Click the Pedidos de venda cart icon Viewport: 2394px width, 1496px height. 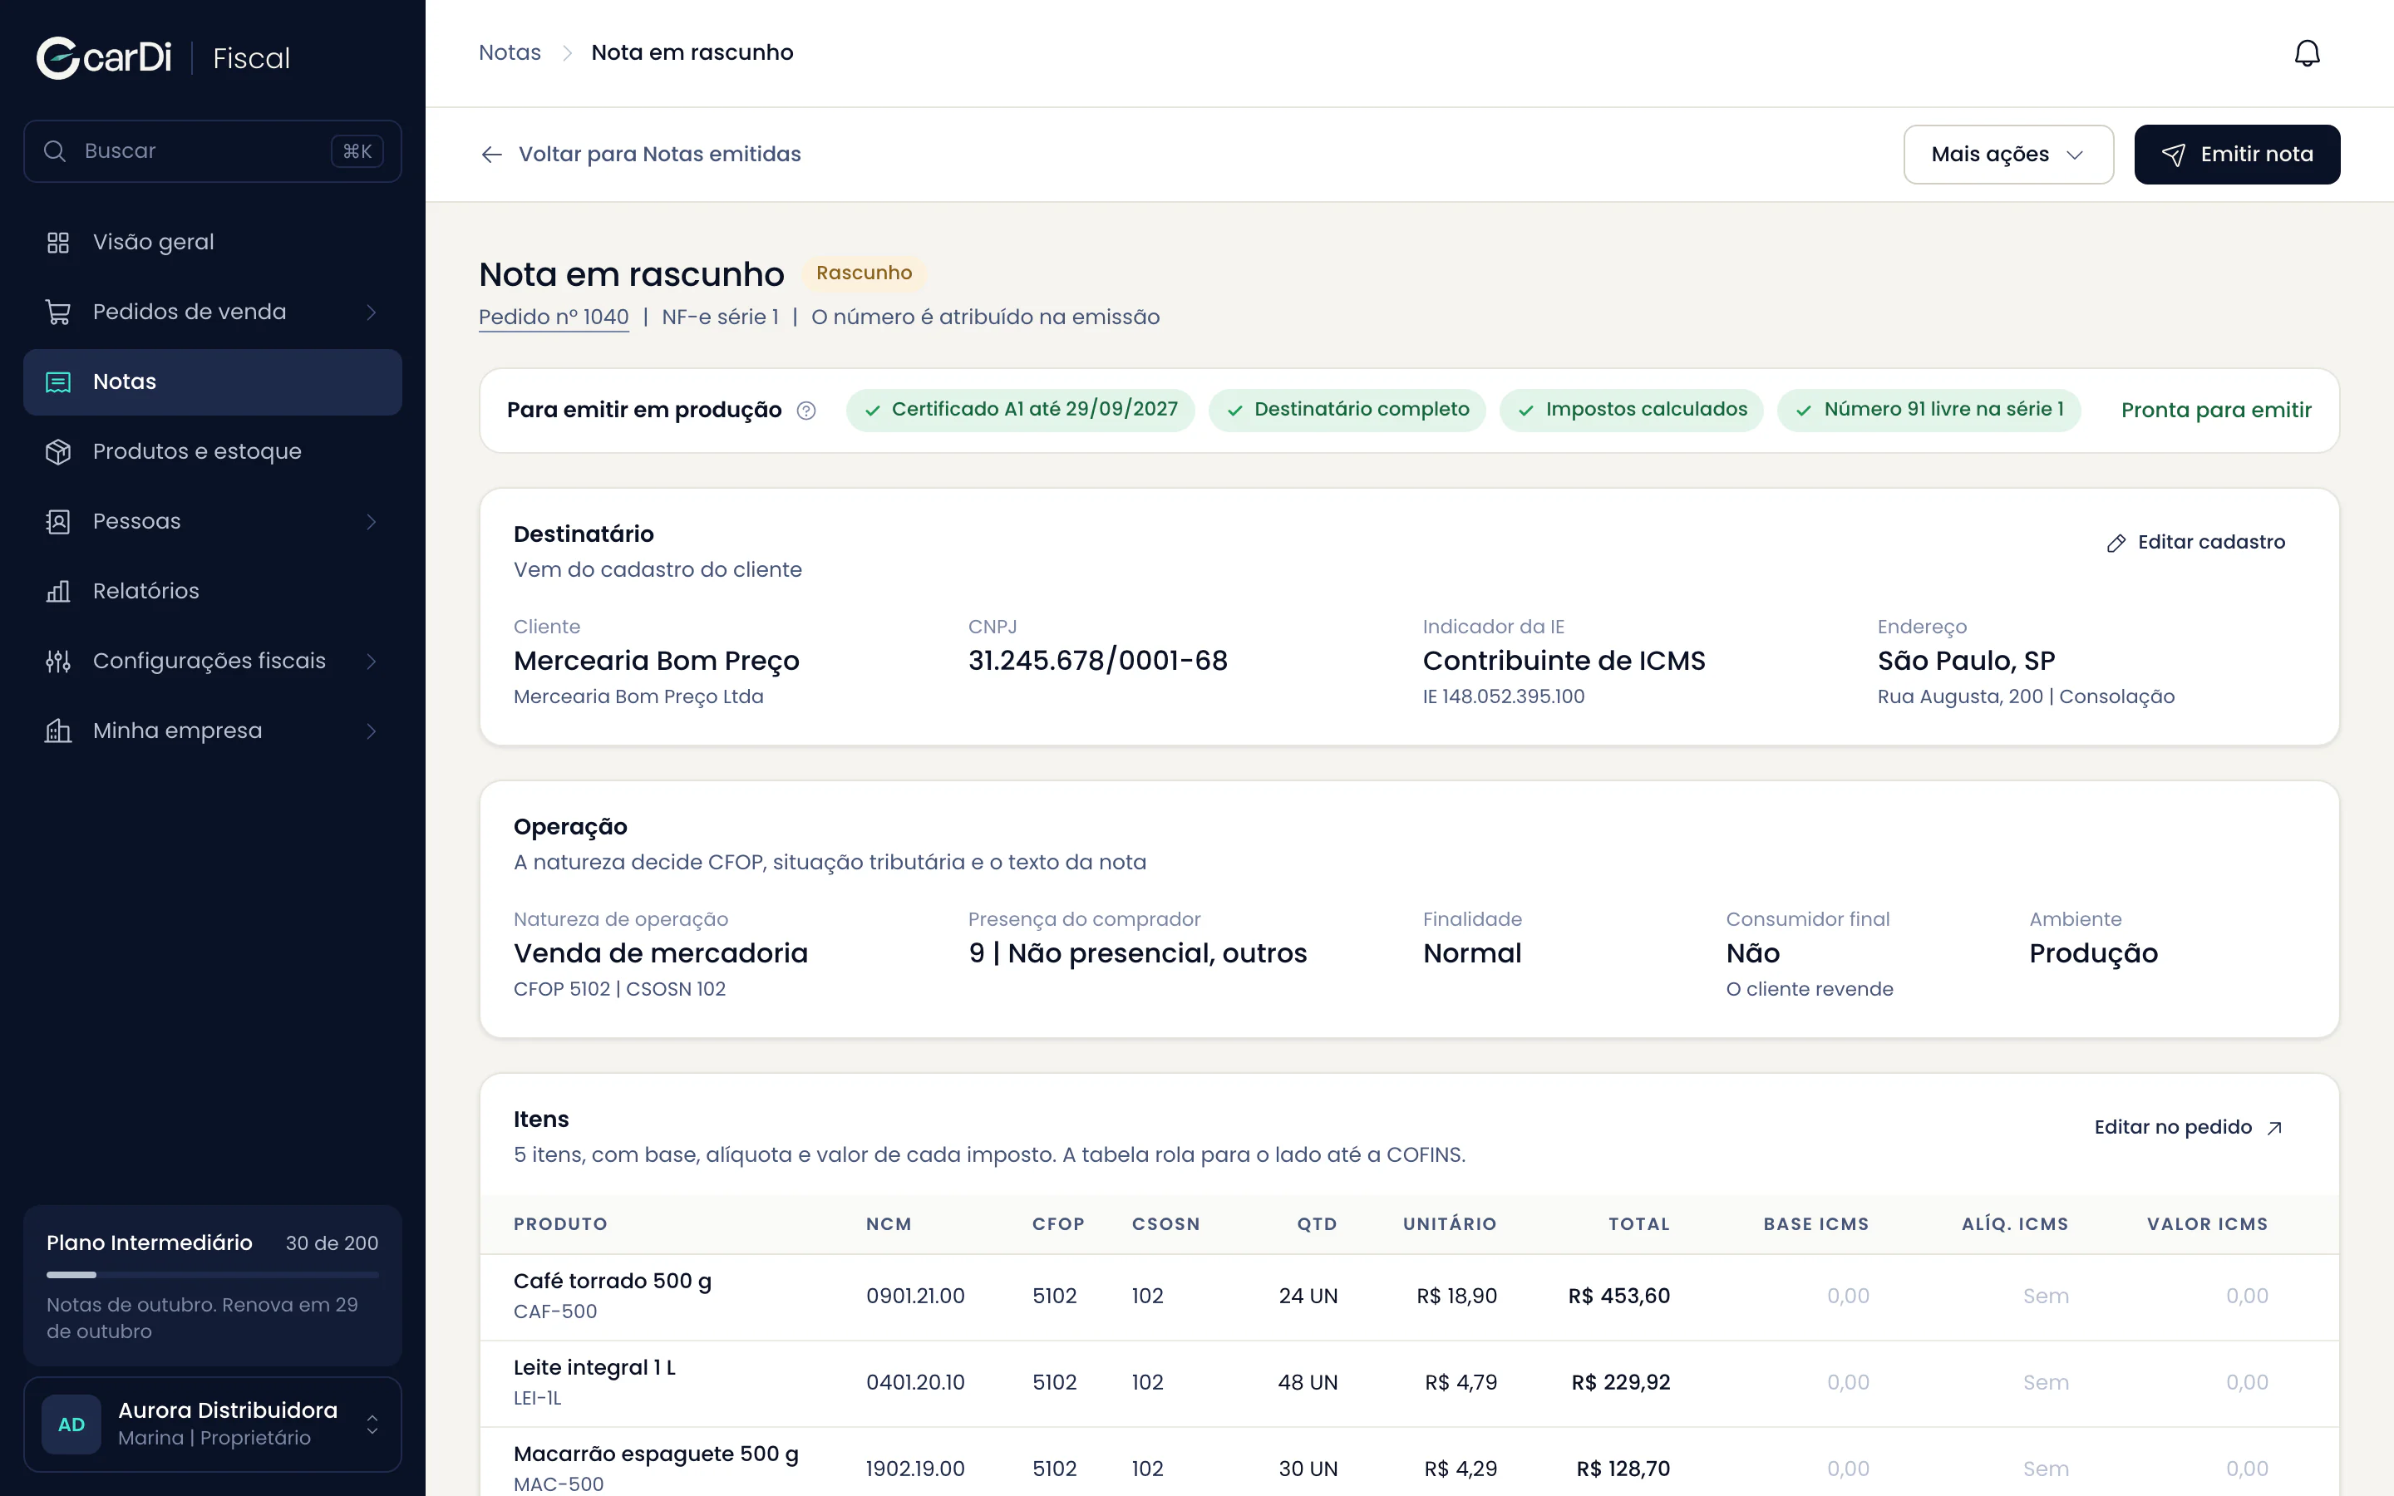pyautogui.click(x=58, y=312)
